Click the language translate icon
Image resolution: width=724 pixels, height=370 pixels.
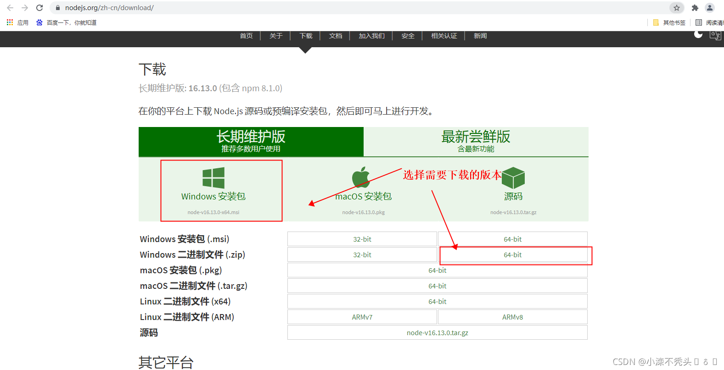pos(715,35)
